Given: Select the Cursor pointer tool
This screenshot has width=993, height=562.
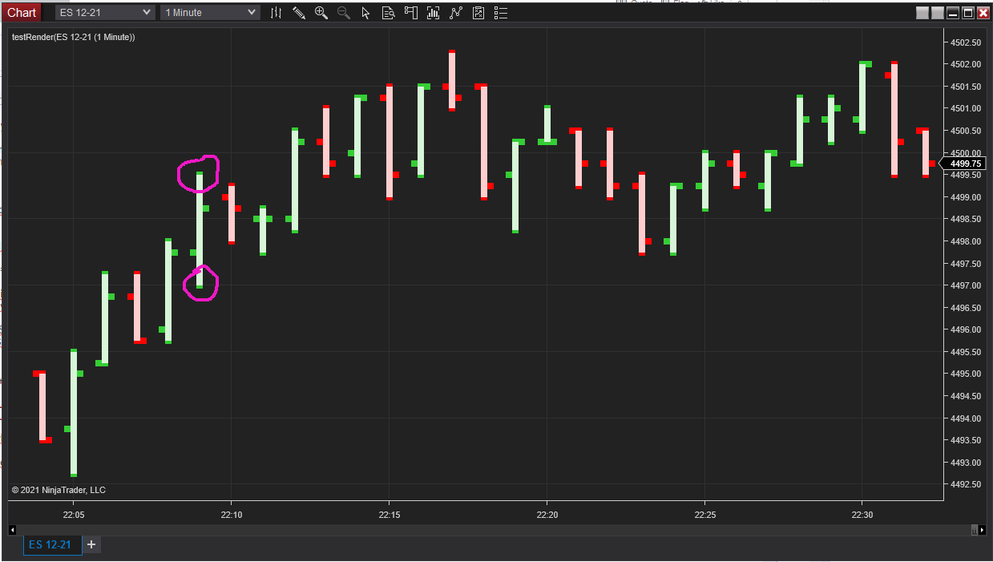Looking at the screenshot, I should pos(365,12).
